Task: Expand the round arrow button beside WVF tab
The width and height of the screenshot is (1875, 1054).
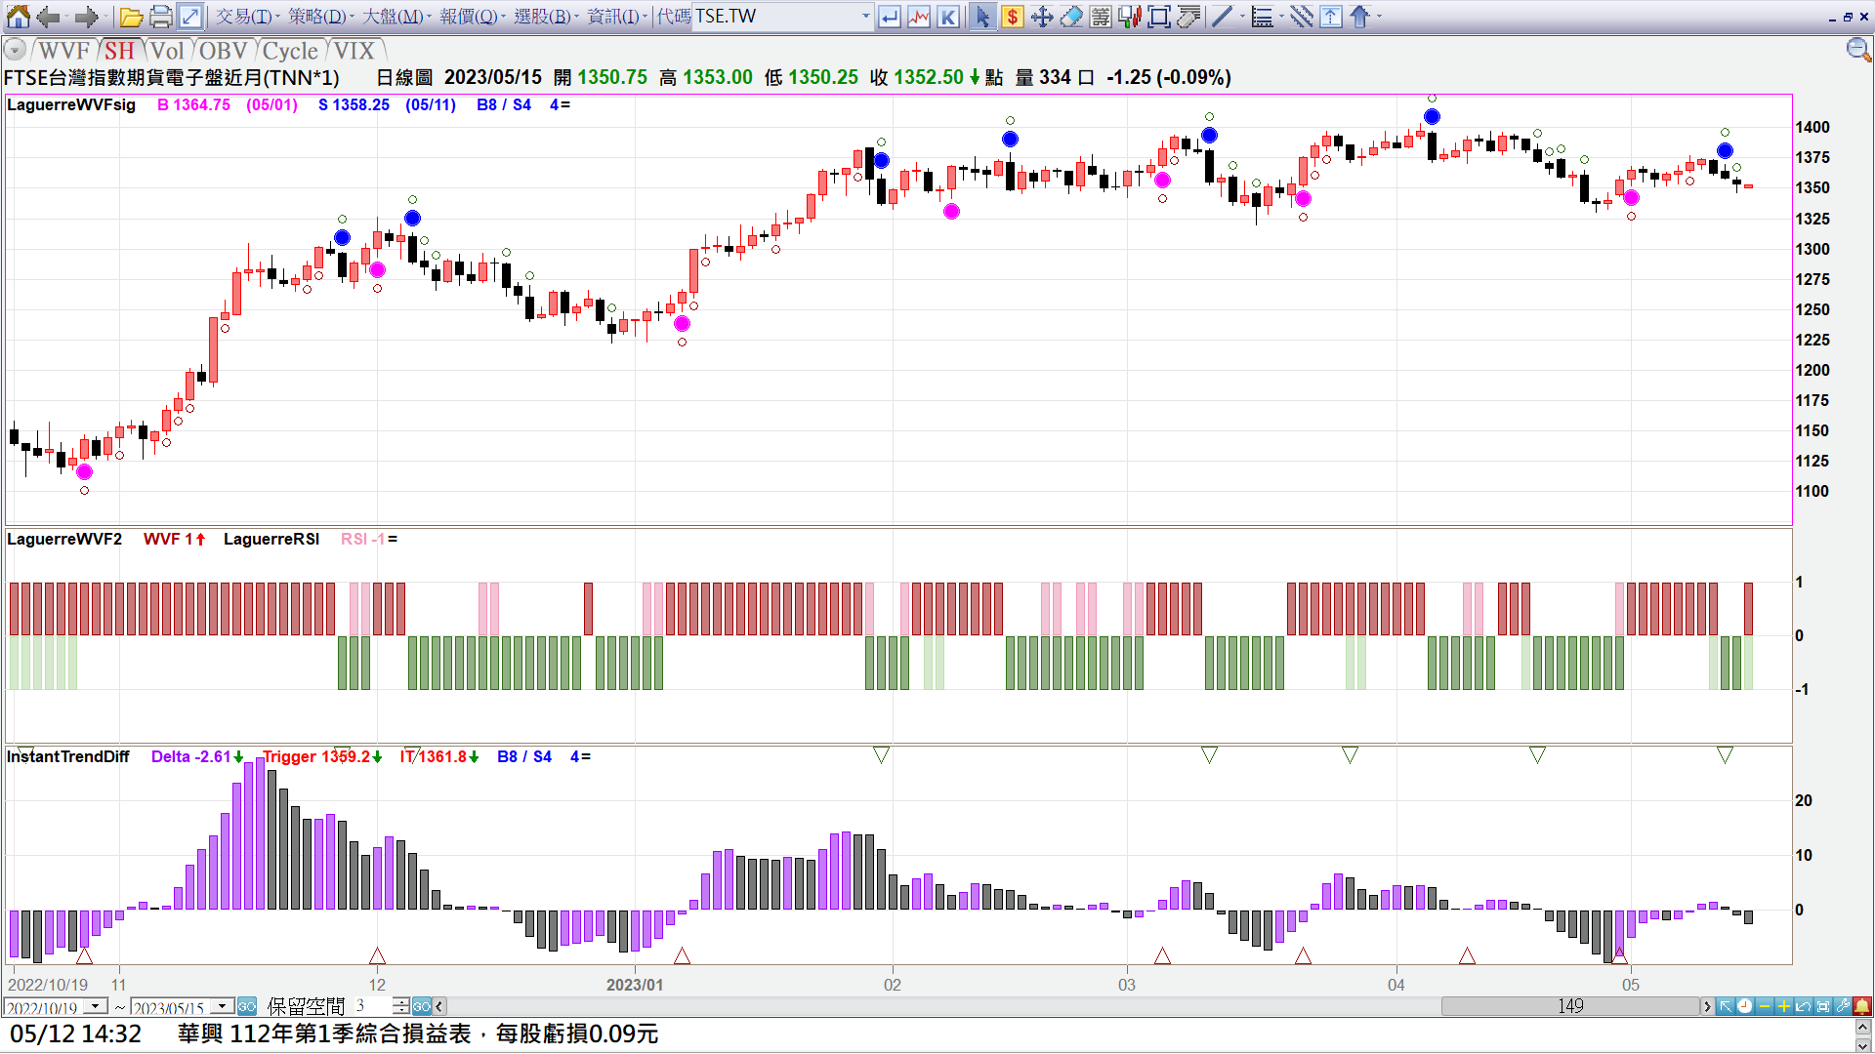Action: [15, 51]
